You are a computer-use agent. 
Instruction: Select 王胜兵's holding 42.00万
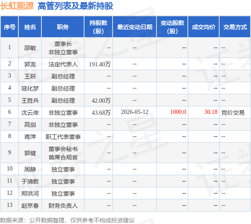(x=101, y=101)
